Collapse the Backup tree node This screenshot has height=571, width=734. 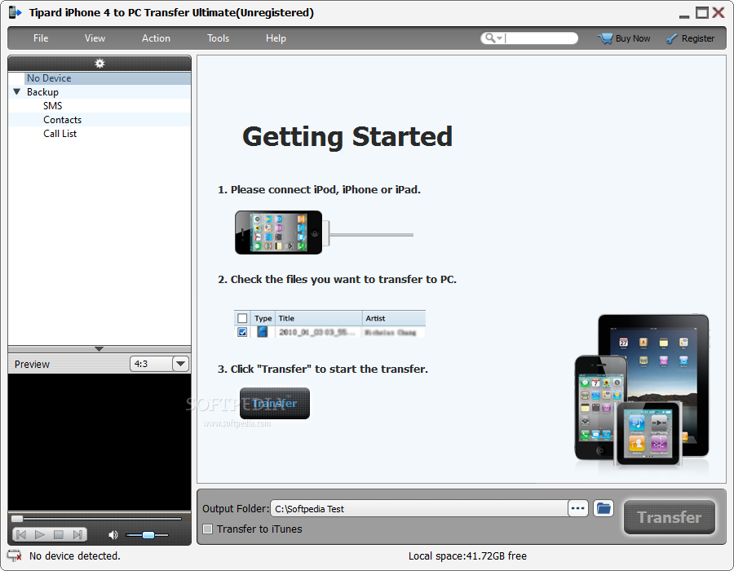17,91
